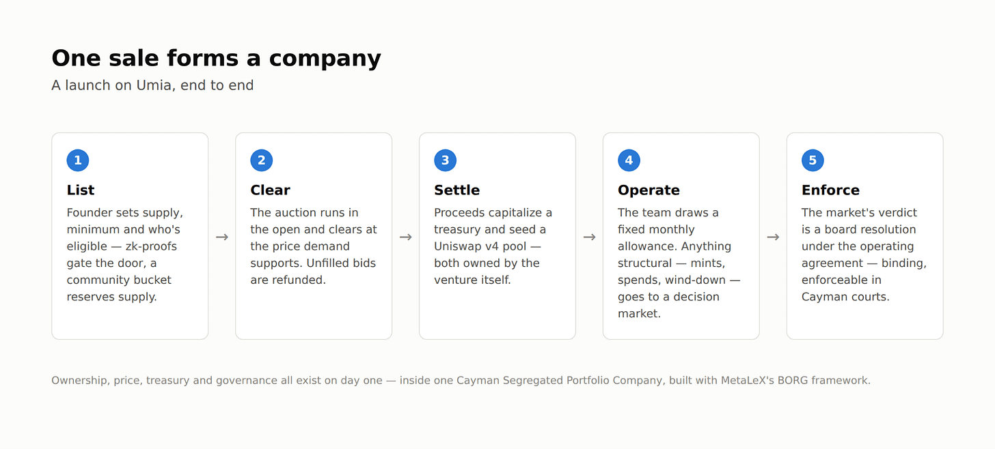Select the blue step 4 badge
The image size is (995, 449).
629,160
